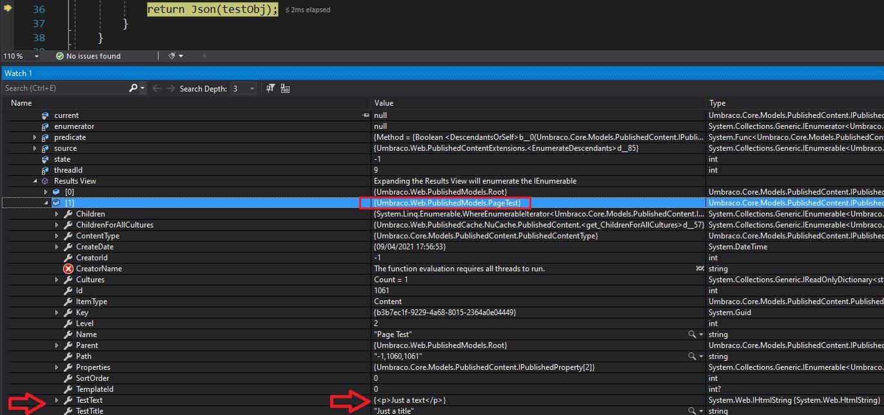This screenshot has height=415, width=884.
Task: Expand the predicate node
Action: pyautogui.click(x=35, y=137)
